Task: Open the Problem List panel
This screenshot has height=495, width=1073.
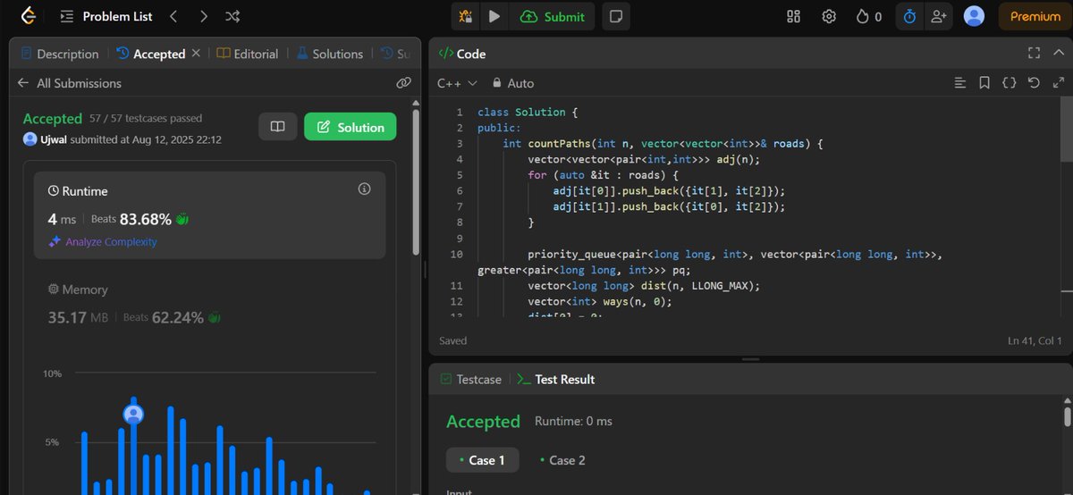Action: 106,16
